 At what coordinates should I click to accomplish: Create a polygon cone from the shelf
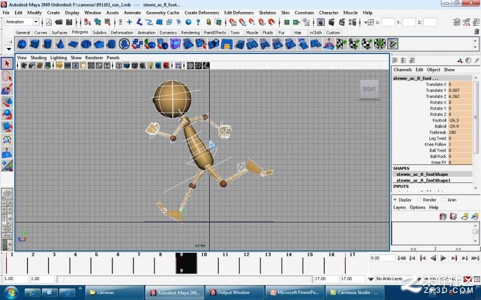[x=60, y=44]
